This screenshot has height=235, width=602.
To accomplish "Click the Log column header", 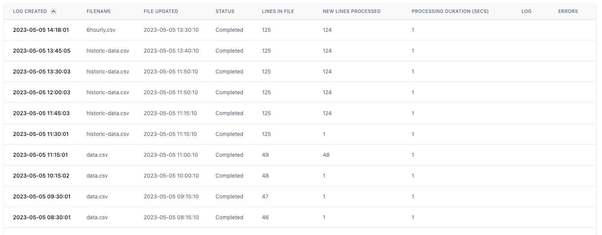I will 526,11.
